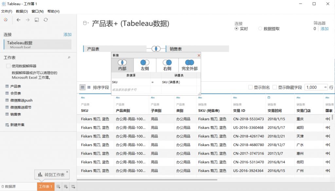Refresh the data source with the circular arrow
The image size is (335, 191).
click(46, 20)
